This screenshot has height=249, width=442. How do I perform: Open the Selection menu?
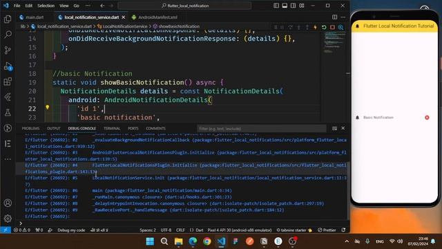click(46, 6)
